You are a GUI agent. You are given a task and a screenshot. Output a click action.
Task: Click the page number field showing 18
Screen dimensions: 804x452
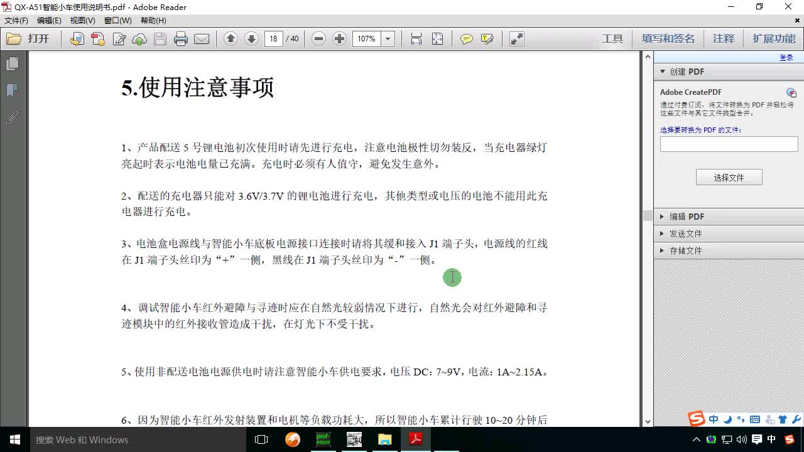click(x=273, y=39)
